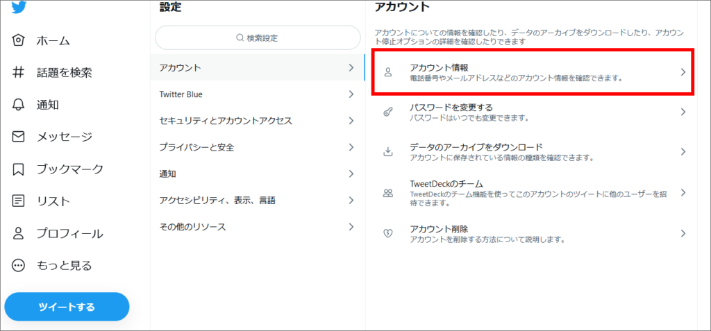Click the envelope icon for メッセージ
Image resolution: width=711 pixels, height=331 pixels.
click(x=18, y=137)
